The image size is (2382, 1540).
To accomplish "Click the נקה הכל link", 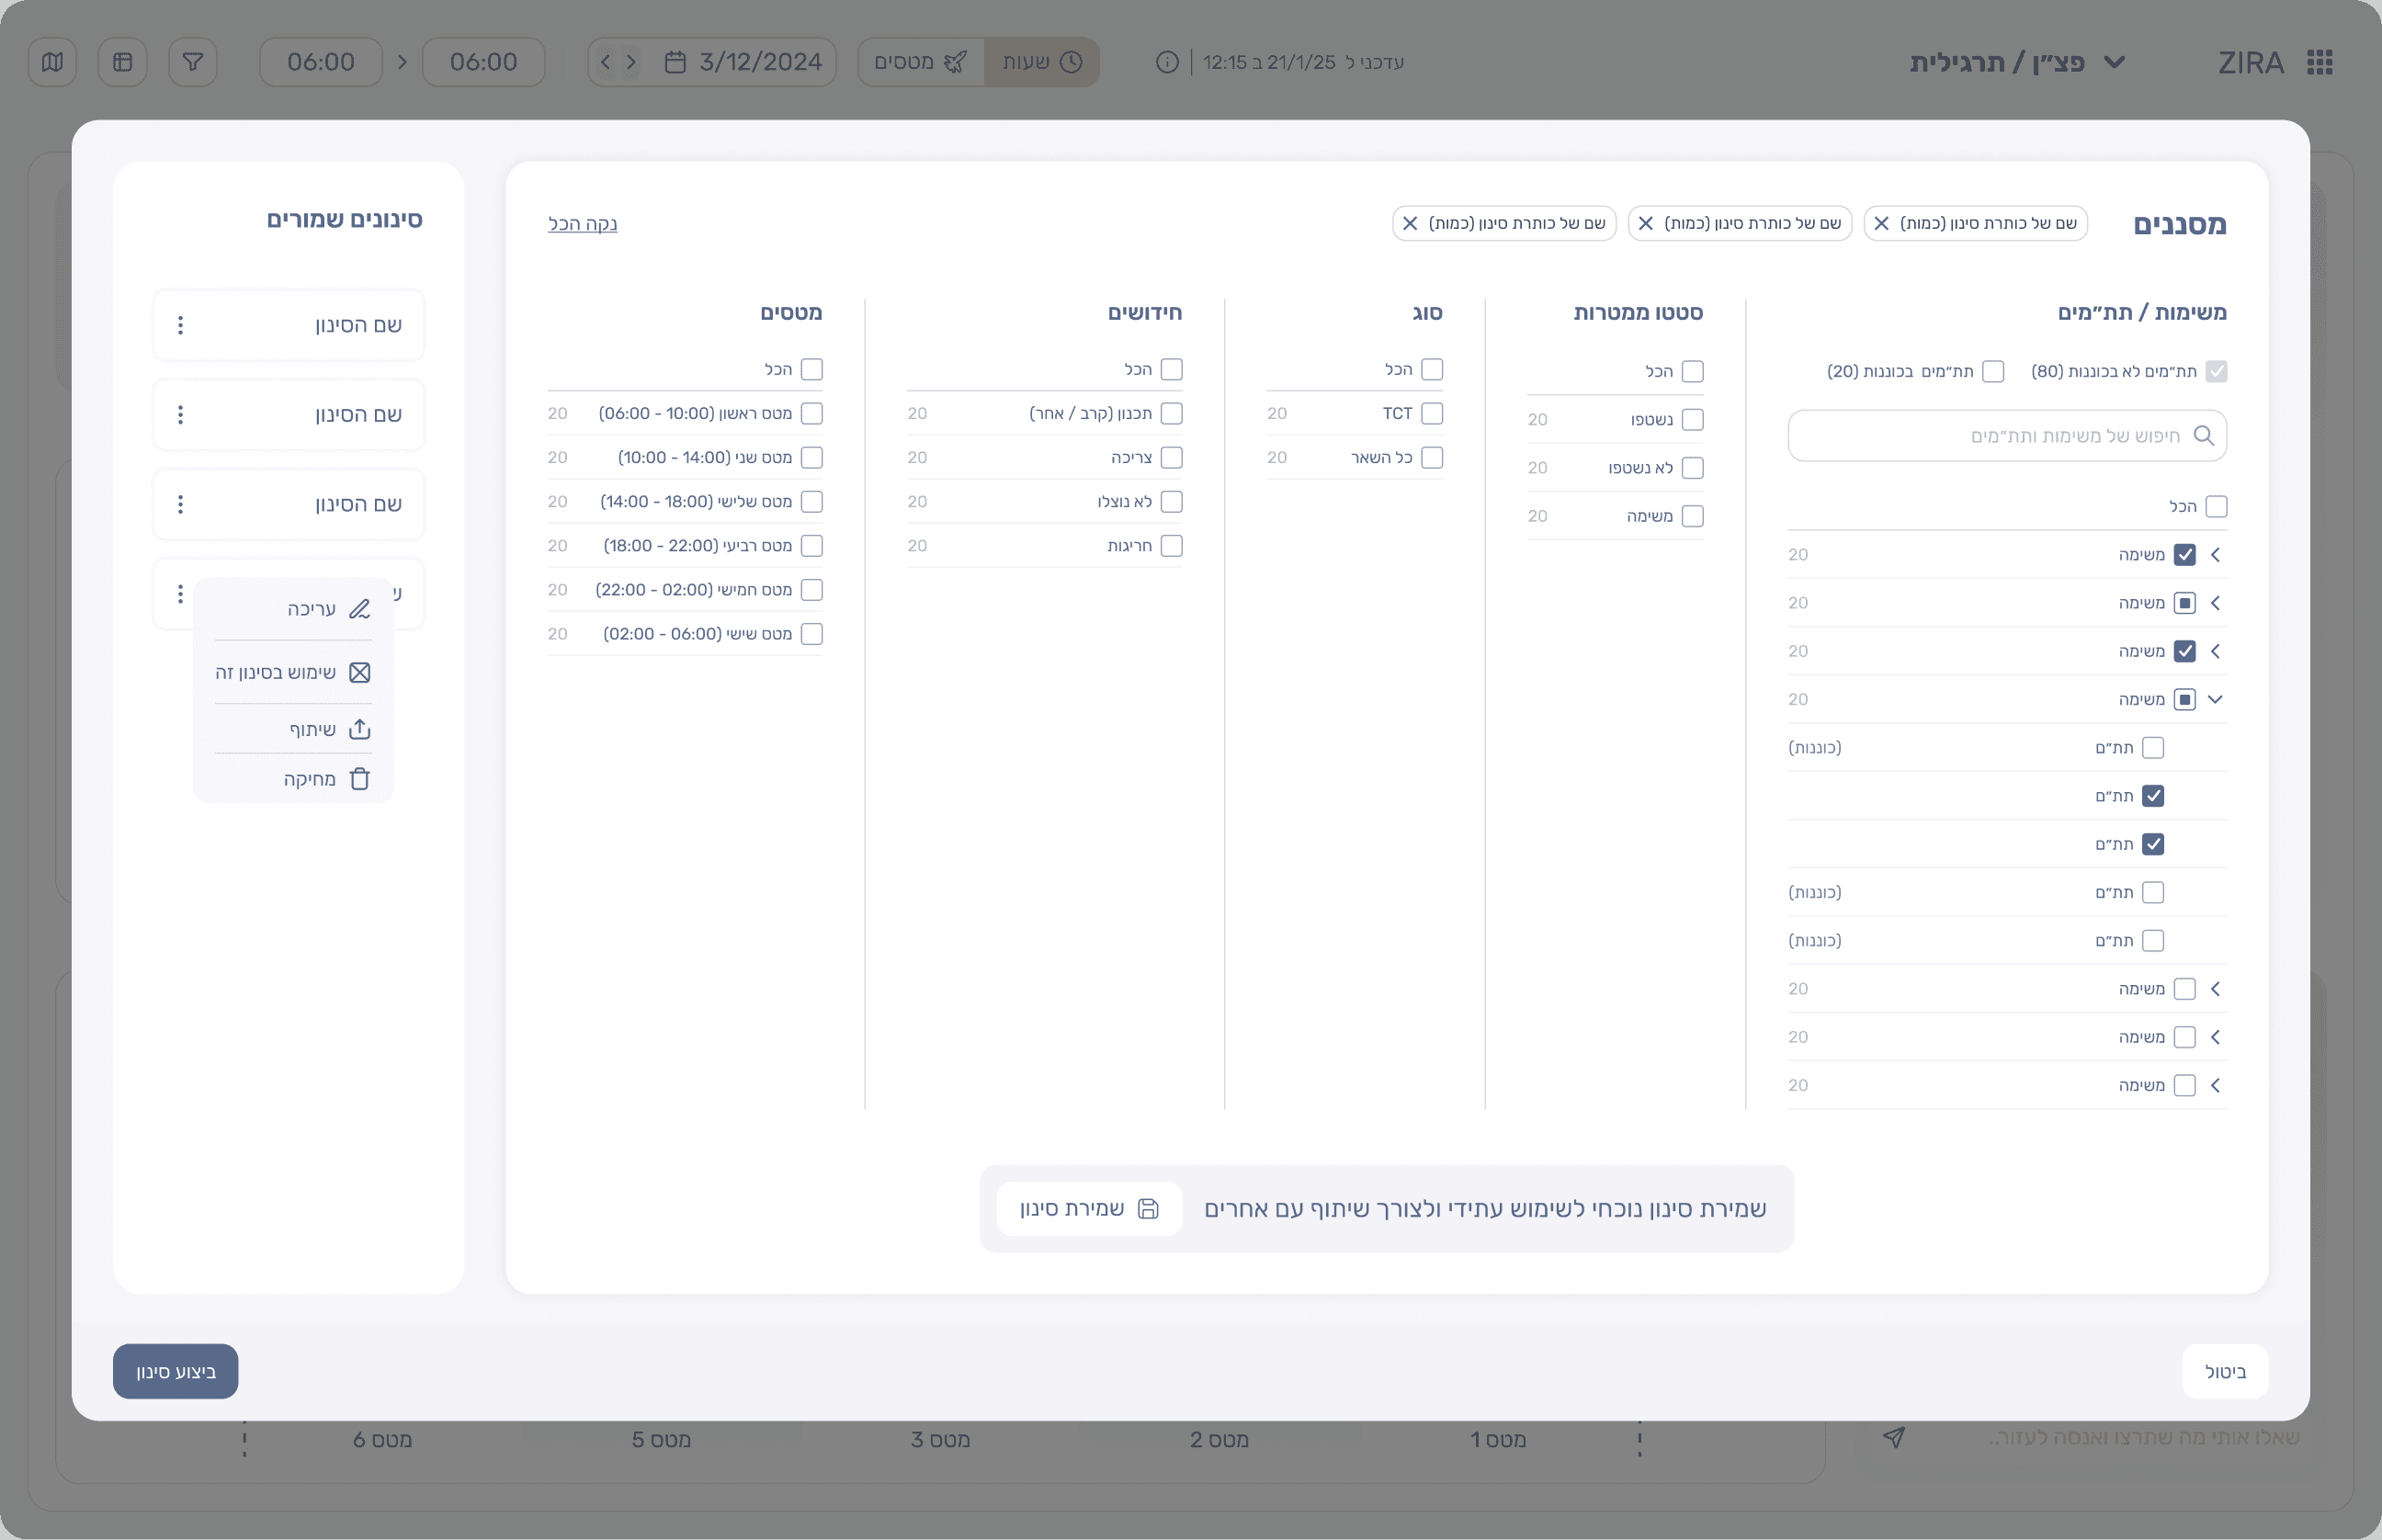I will click(x=582, y=223).
